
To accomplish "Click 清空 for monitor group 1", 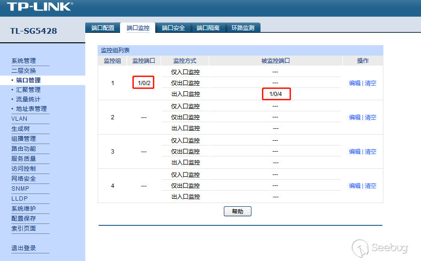I will click(371, 83).
